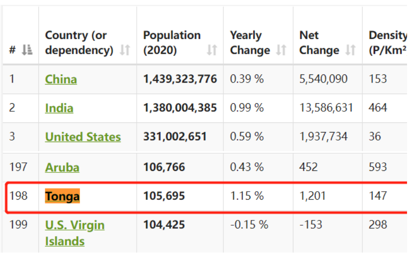Open the U.S. Virgin Islands link
408x253 pixels.
click(75, 233)
